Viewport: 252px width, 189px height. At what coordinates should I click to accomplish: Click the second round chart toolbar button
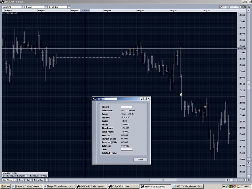[245, 7]
